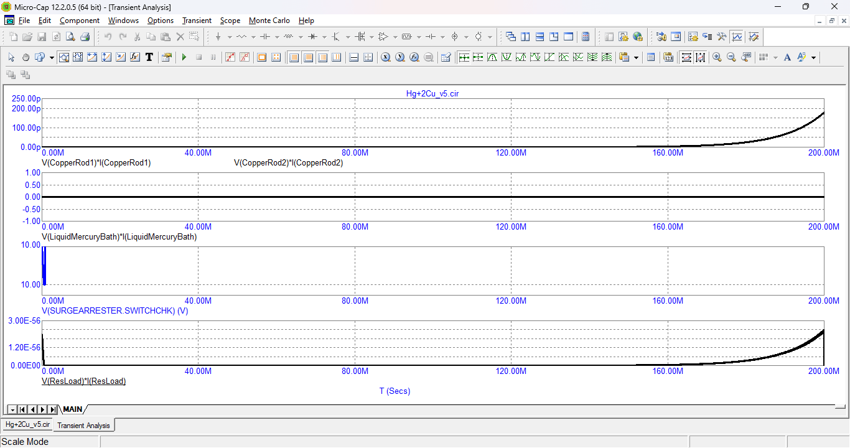Click the Y-axis autoscale magnifier icon
Viewport: 850px width, 448px height.
400,57
